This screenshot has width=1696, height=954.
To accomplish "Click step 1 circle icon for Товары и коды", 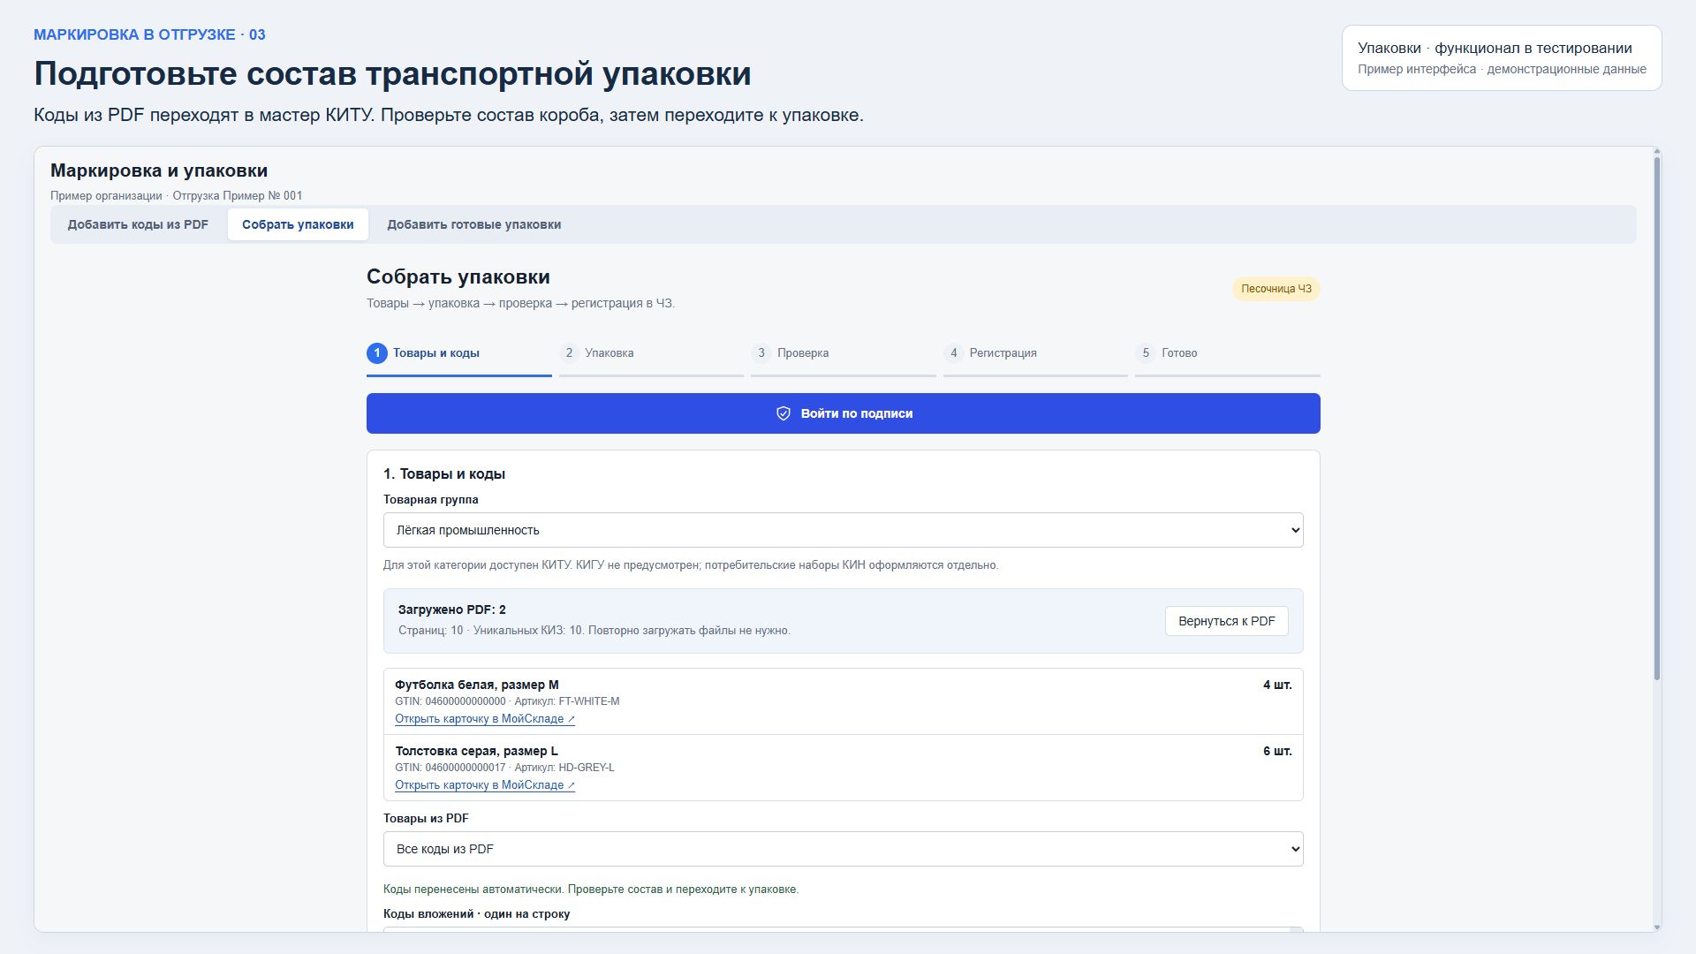I will [377, 353].
